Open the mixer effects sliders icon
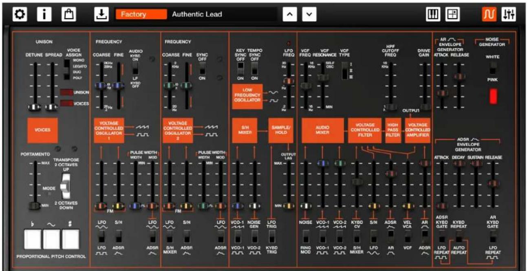 509,14
